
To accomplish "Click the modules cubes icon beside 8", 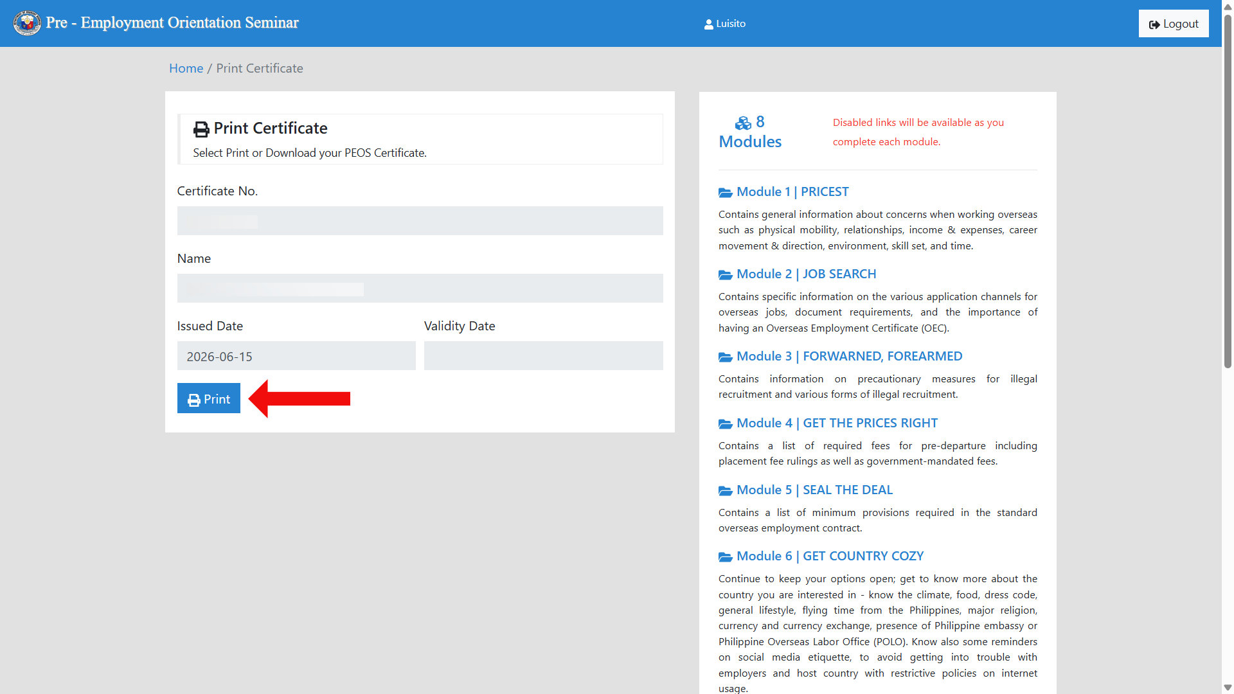I will (x=743, y=123).
